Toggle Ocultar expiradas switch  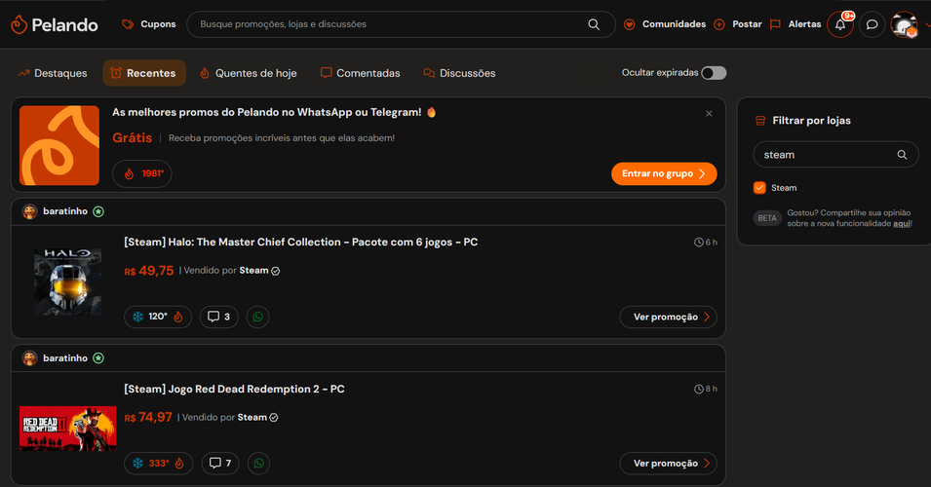[x=714, y=73]
